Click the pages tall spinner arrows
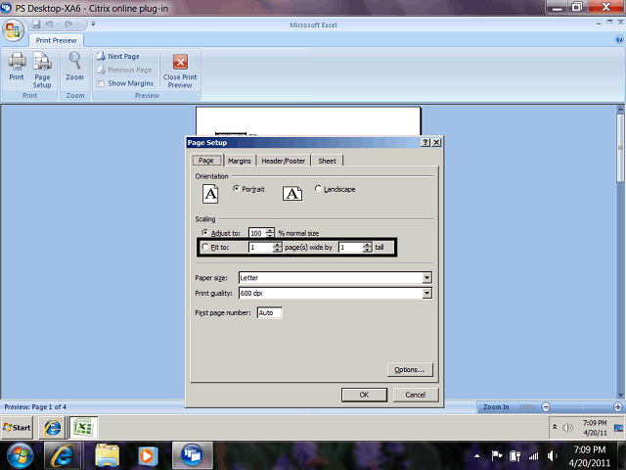Viewport: 626px width, 470px height. coord(368,247)
